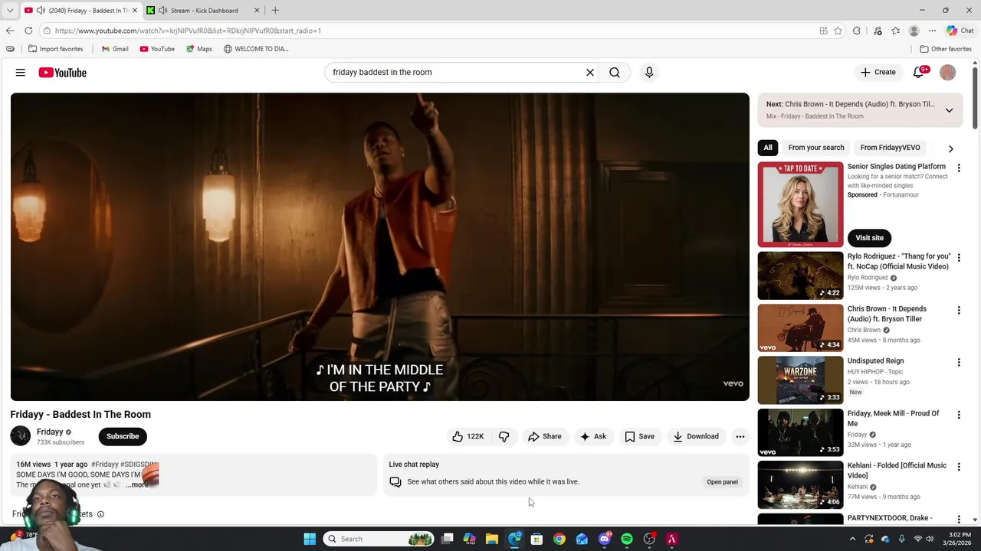This screenshot has height=551, width=981.
Task: Open the browser profile icon
Action: tap(914, 31)
